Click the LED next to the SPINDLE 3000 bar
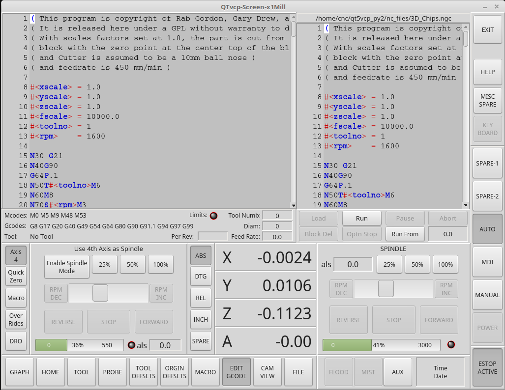Image resolution: width=505 pixels, height=390 pixels. point(451,345)
